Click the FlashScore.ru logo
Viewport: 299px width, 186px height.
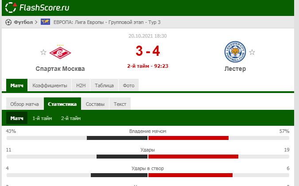pos(37,8)
